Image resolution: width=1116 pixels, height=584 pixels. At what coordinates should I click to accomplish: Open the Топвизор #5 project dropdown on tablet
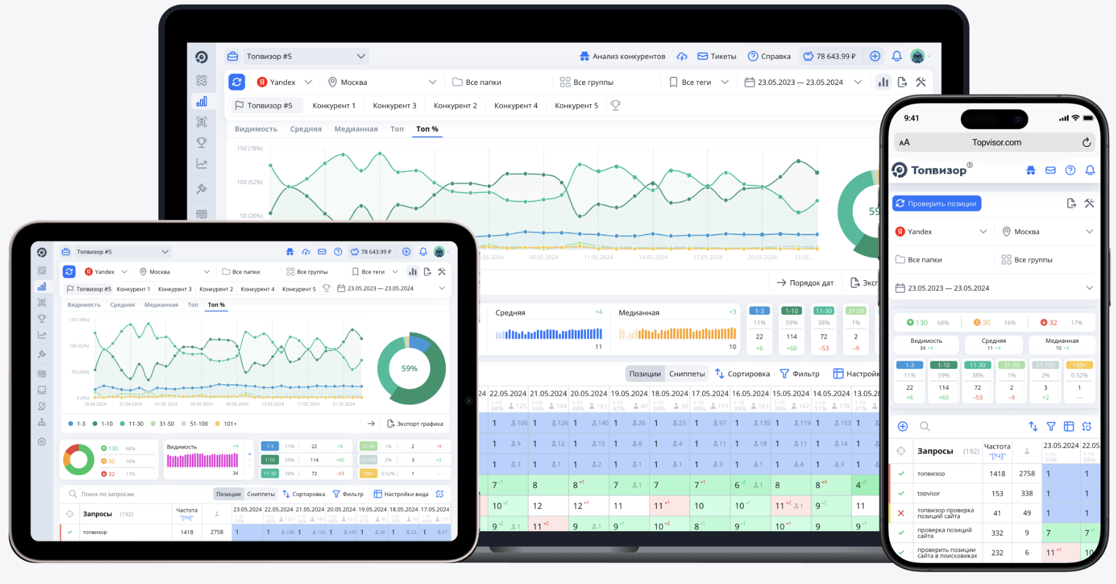pos(122,252)
